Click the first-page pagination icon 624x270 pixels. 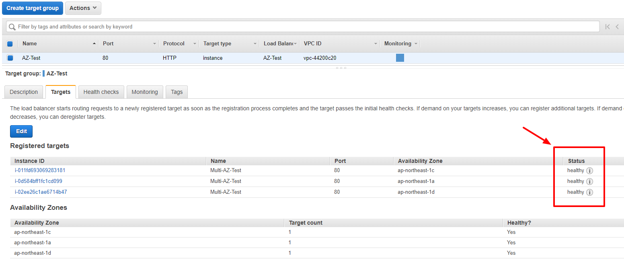tap(608, 26)
